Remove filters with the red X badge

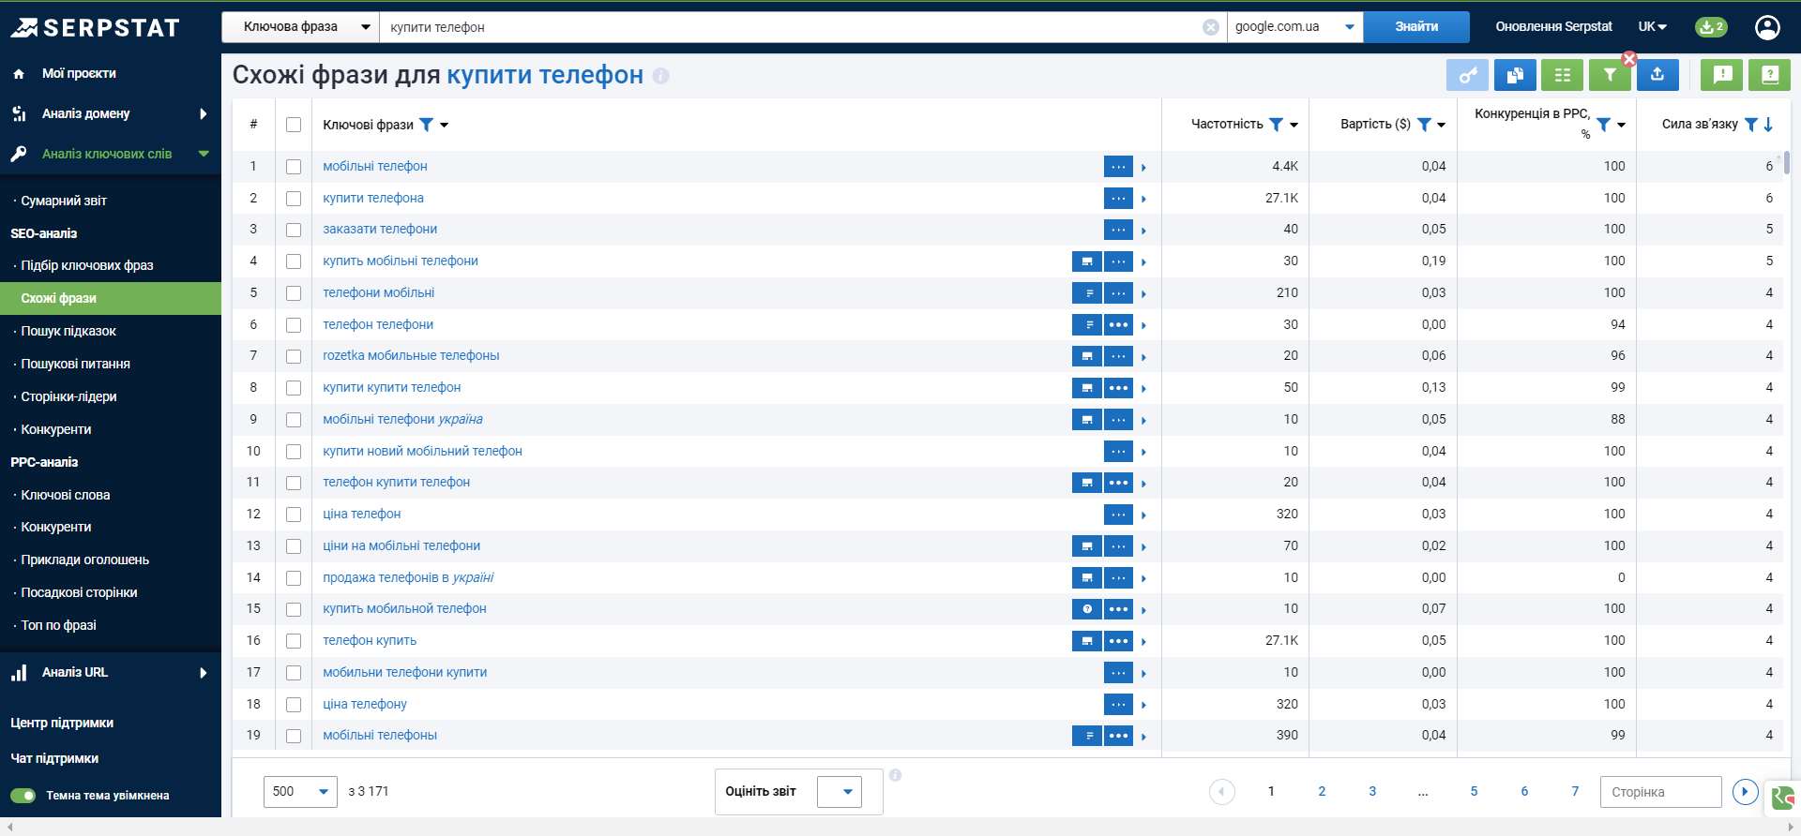tap(1629, 59)
